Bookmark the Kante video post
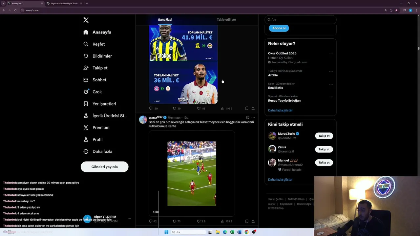The height and width of the screenshot is (236, 420). click(247, 221)
